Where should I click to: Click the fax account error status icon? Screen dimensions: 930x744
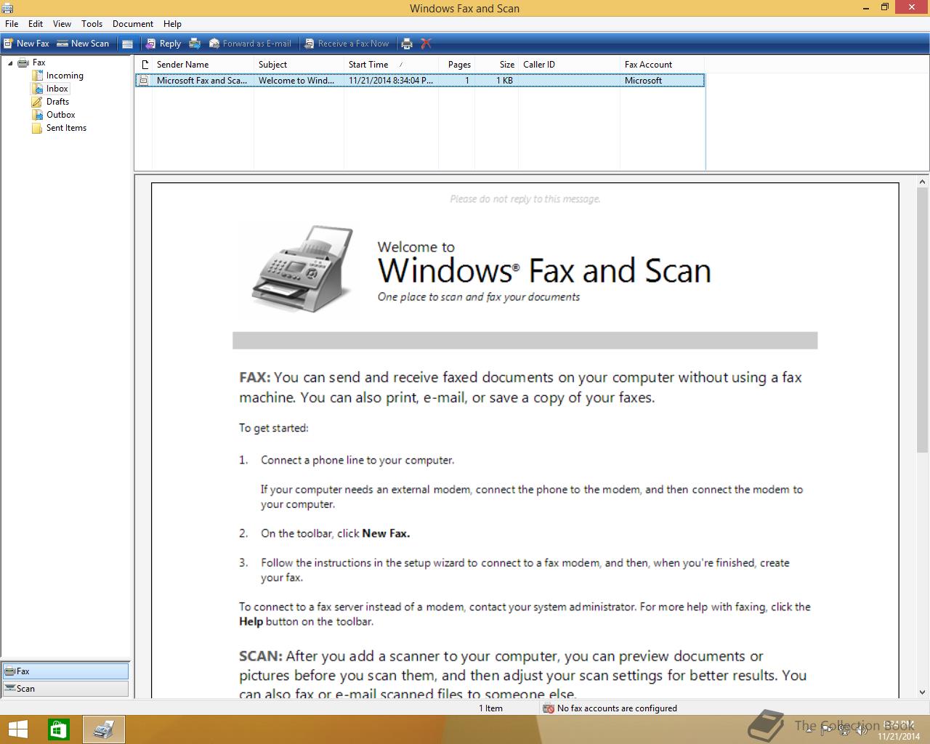pos(549,708)
